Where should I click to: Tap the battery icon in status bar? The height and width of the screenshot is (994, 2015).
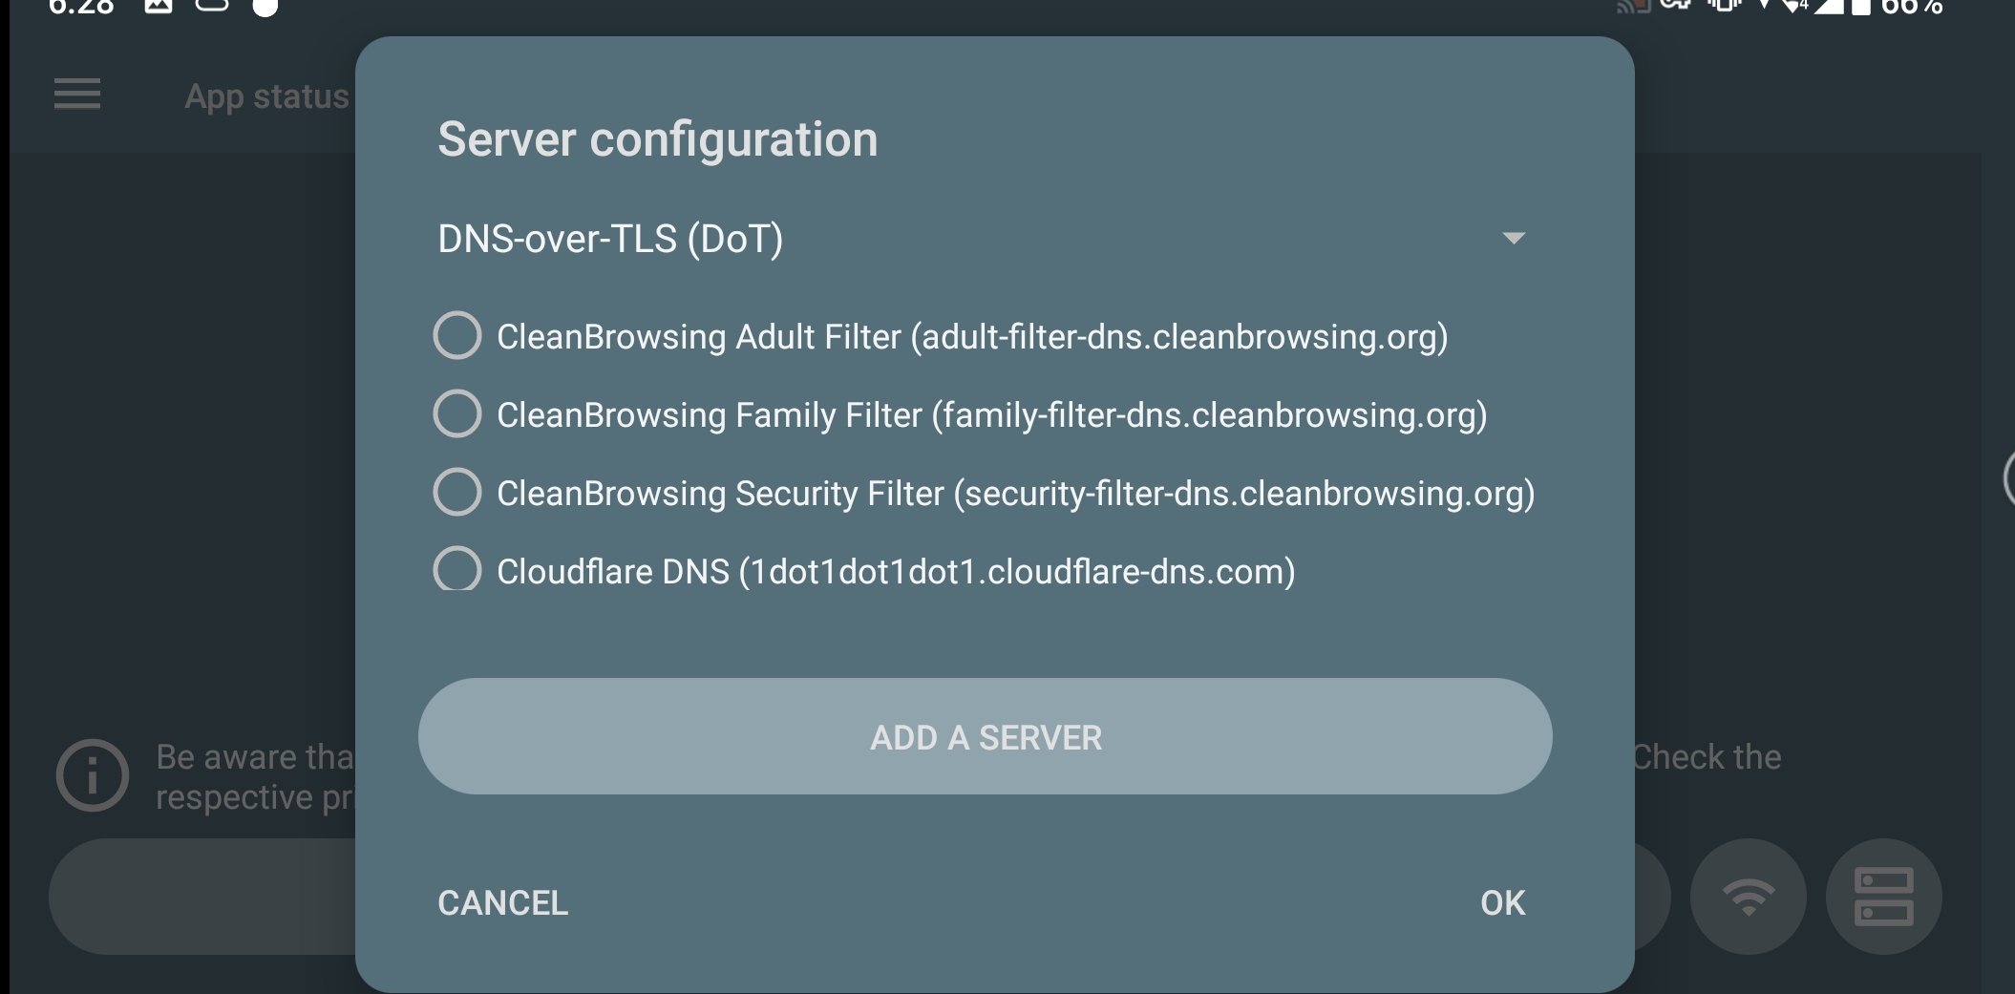point(1860,7)
